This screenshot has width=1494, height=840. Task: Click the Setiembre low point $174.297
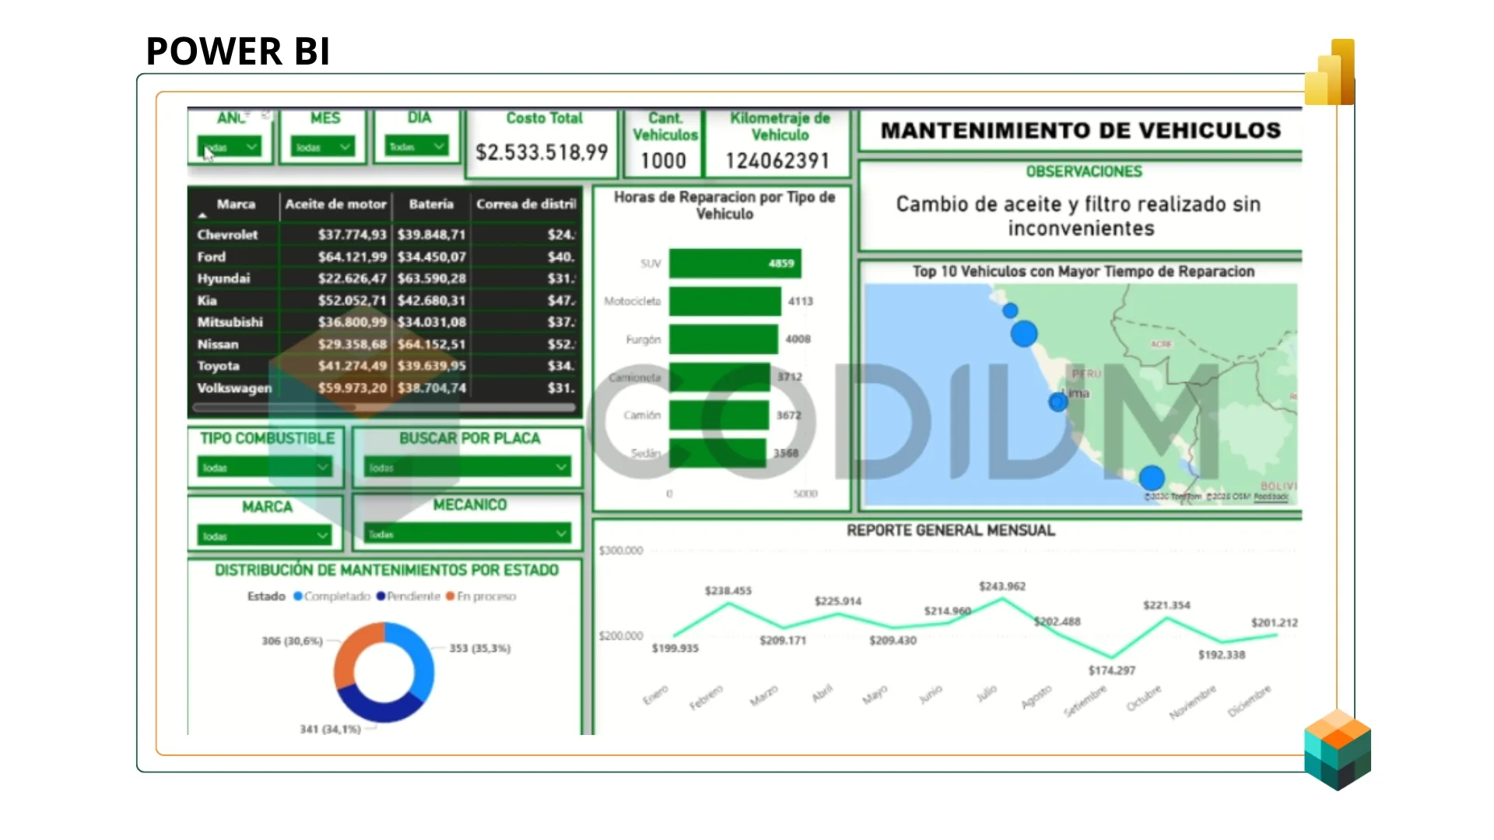click(x=1112, y=657)
